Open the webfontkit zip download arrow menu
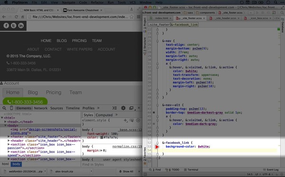 coord(45,171)
